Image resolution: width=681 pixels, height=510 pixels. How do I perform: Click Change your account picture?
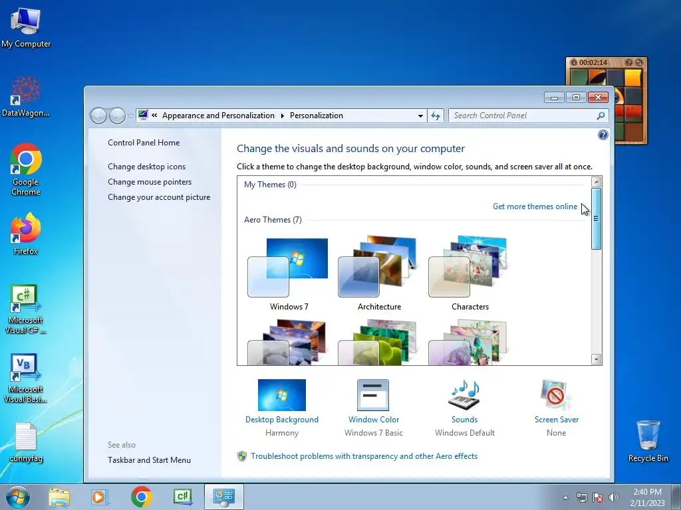point(159,197)
